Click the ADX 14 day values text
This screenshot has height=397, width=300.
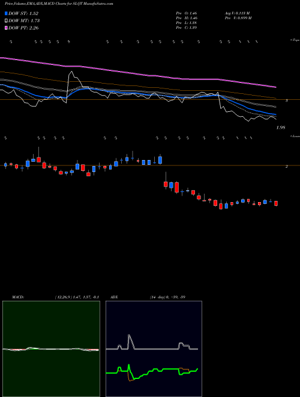pyautogui.click(x=167, y=297)
